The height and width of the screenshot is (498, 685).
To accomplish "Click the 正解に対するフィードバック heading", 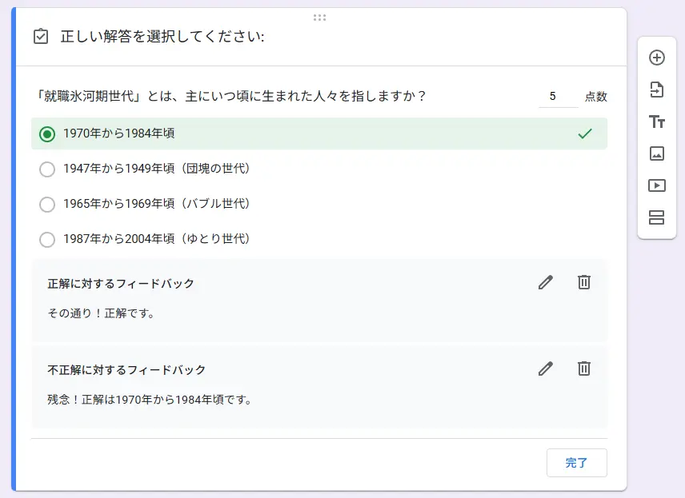I will (x=121, y=284).
